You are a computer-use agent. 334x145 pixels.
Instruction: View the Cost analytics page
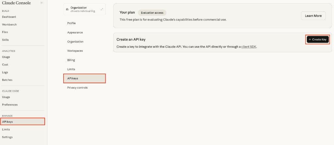[5, 65]
